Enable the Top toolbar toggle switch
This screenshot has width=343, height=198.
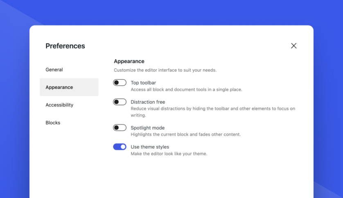[x=120, y=82]
